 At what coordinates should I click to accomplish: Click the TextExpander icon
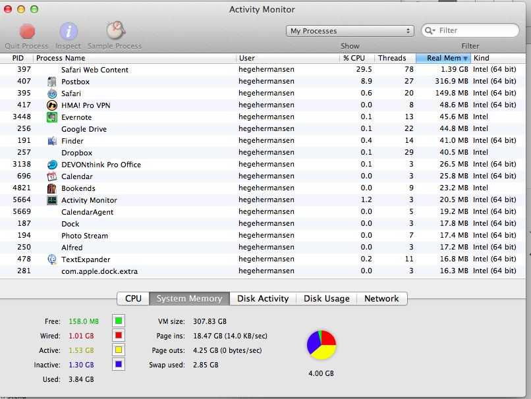pyautogui.click(x=52, y=259)
